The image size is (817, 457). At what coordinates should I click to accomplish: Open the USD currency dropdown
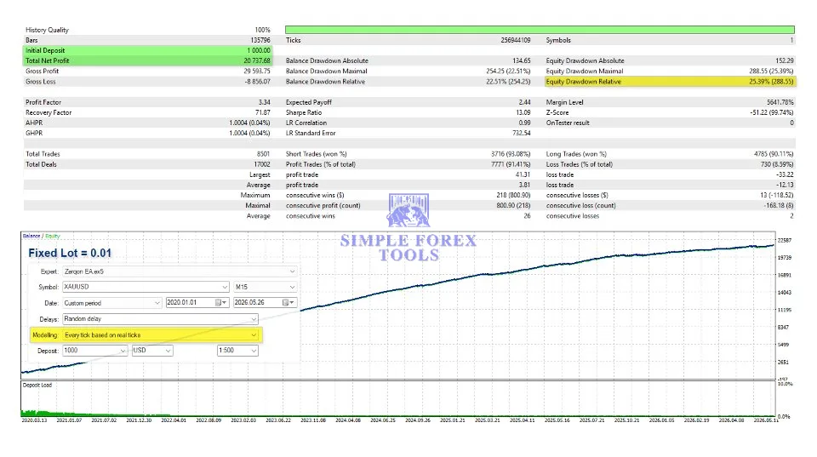(152, 351)
